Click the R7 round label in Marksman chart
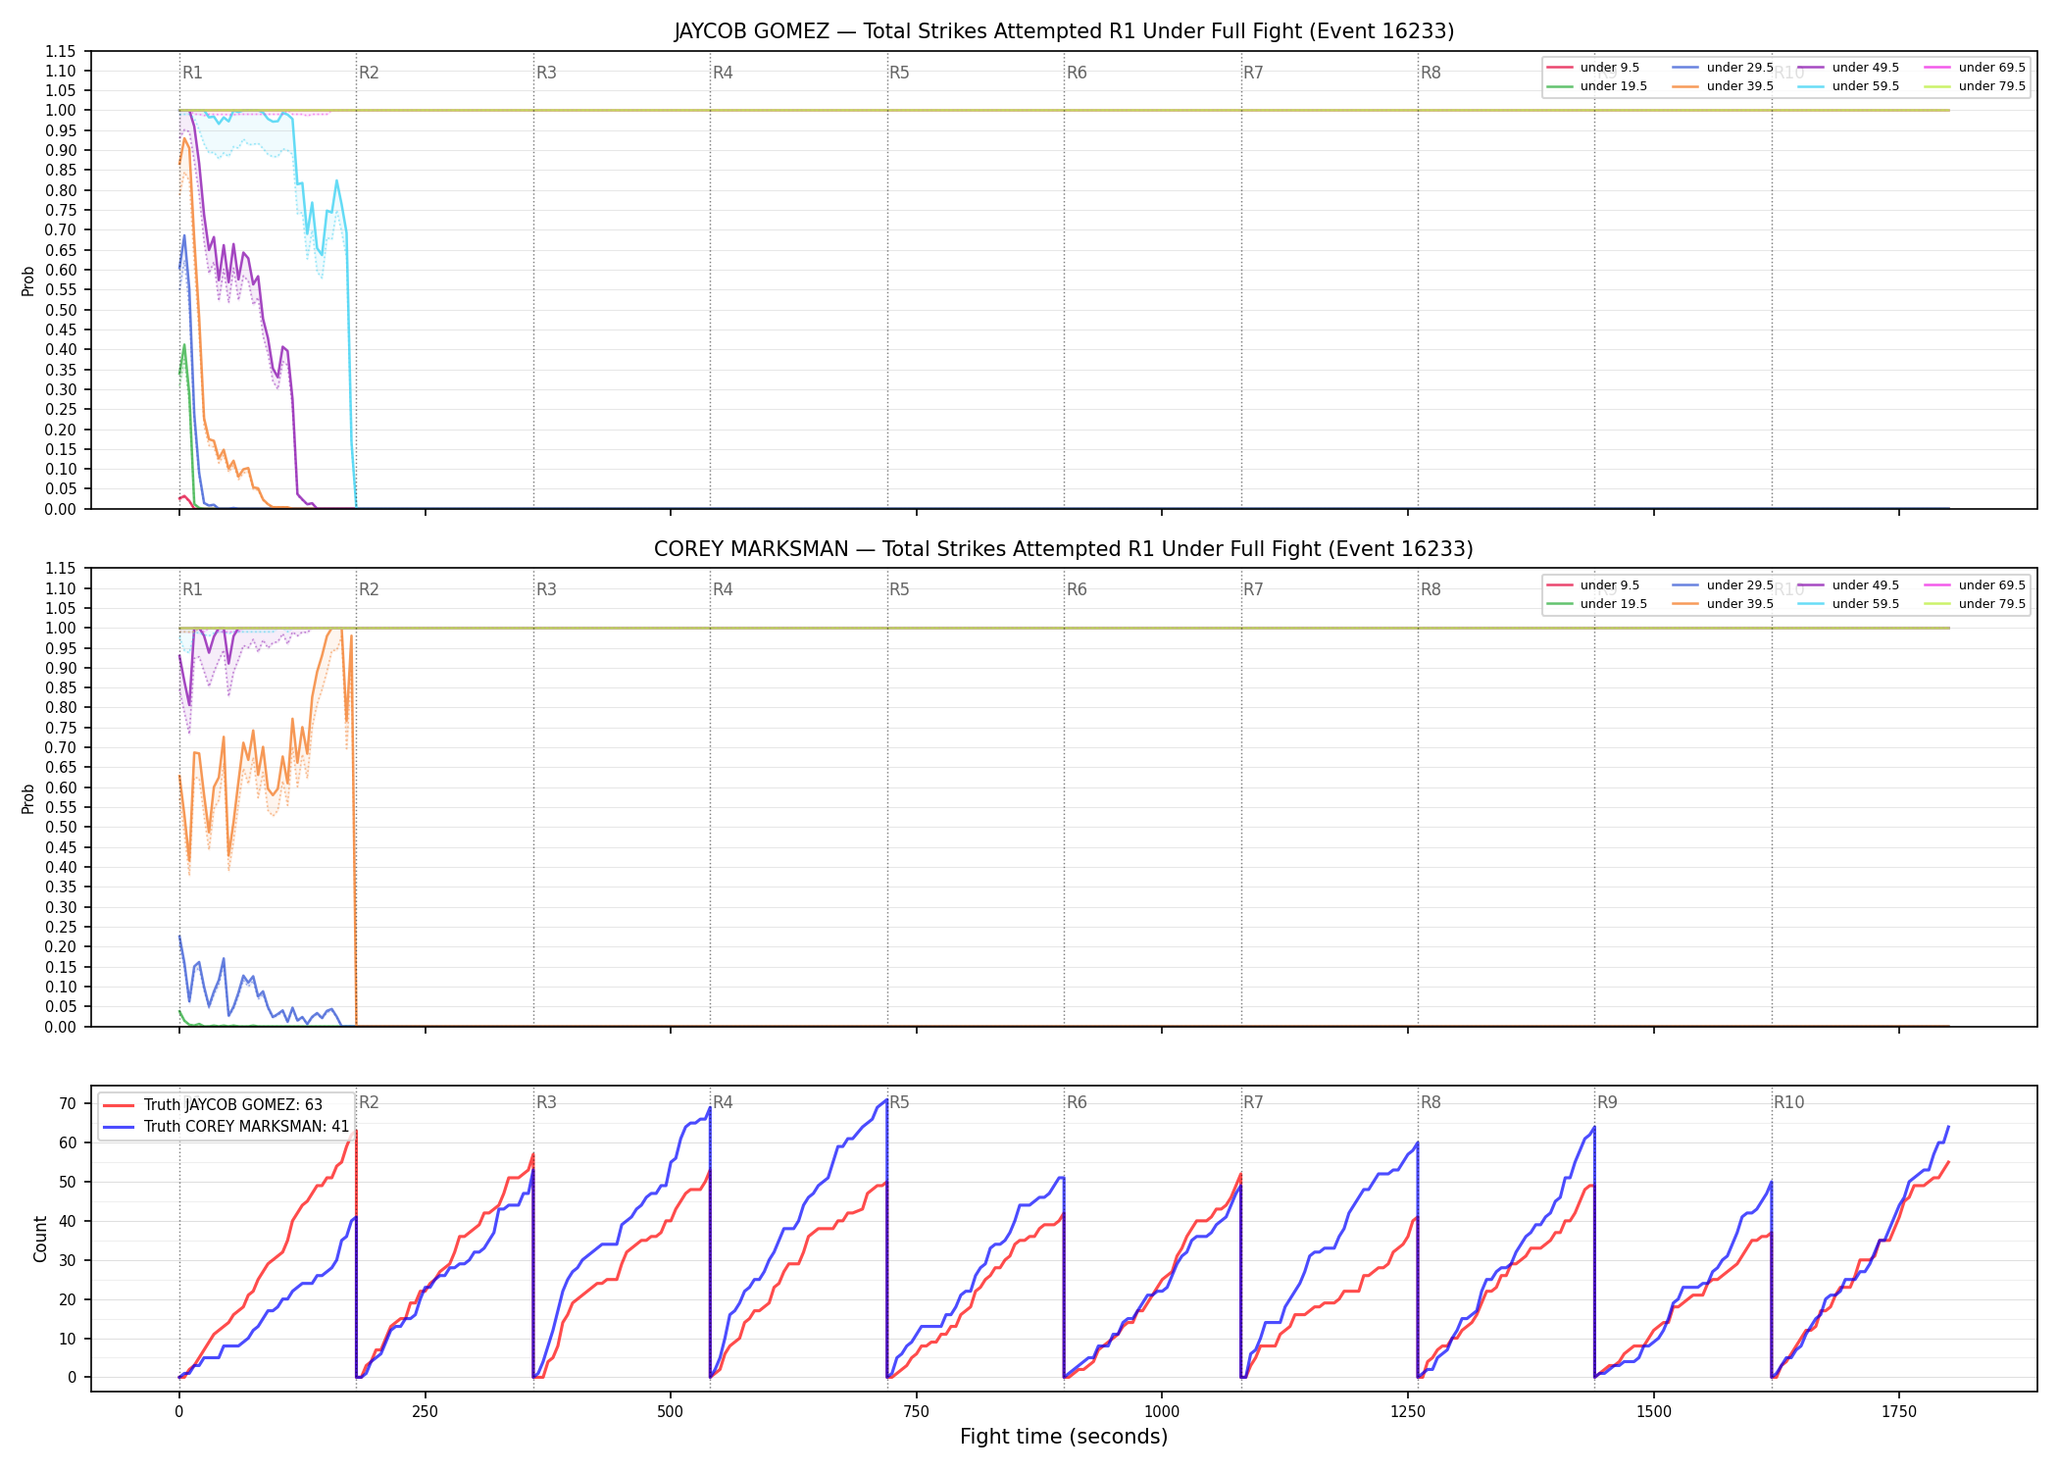 [x=1253, y=590]
